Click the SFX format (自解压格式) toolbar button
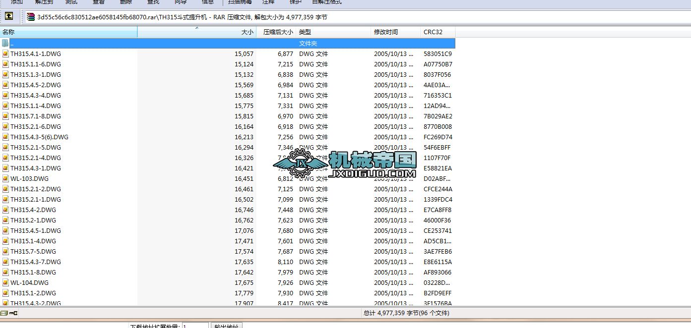This screenshot has height=328, width=691. tap(328, 2)
